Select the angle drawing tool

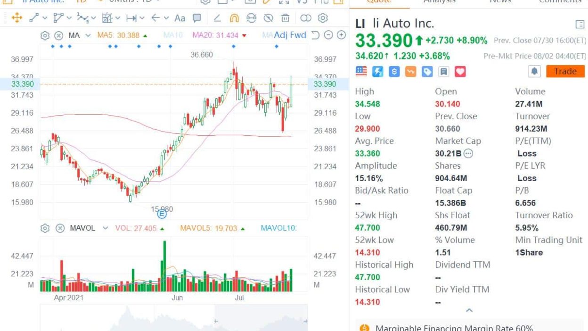pyautogui.click(x=217, y=18)
